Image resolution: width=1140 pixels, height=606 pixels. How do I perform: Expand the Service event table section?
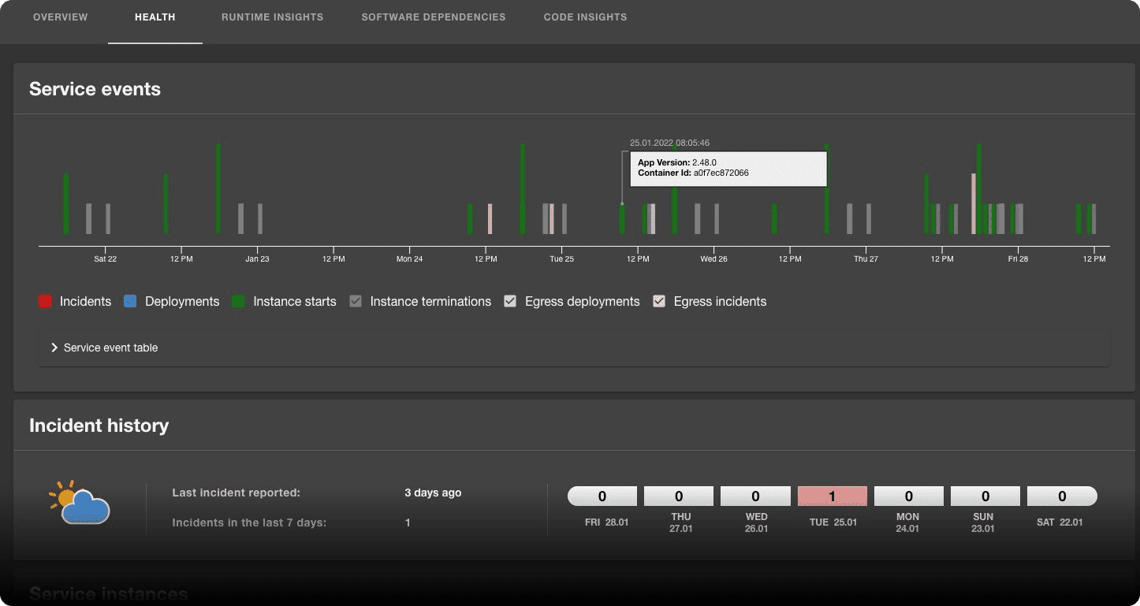pyautogui.click(x=111, y=348)
